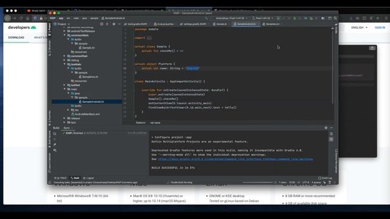Expand the commonTest folder
Image resolution: width=390 pixels, height=219 pixels.
[x=65, y=56]
